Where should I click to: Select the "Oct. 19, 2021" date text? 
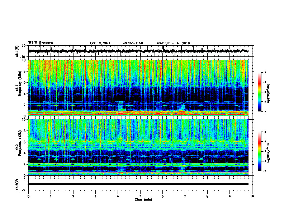(x=100, y=43)
